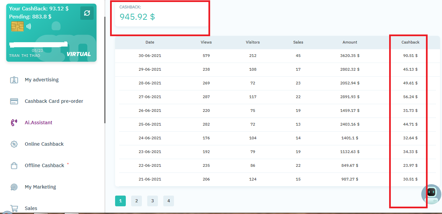Click the date 24-06-2021
This screenshot has width=442, height=214.
[150, 138]
